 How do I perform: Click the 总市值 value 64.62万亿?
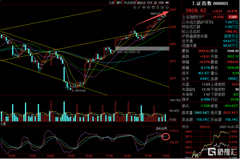tap(231, 41)
